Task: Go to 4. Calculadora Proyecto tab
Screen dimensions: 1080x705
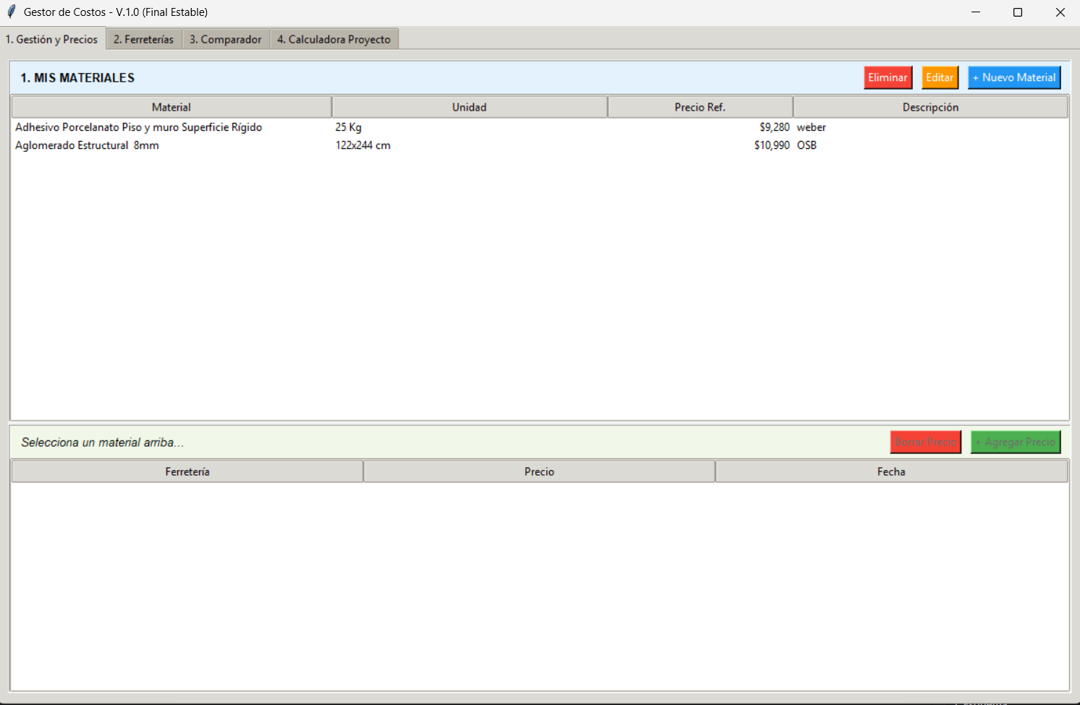Action: click(x=333, y=39)
